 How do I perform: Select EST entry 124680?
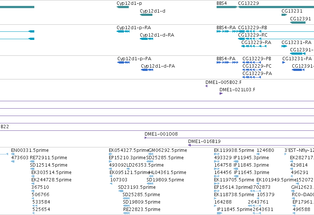coord(265,150)
